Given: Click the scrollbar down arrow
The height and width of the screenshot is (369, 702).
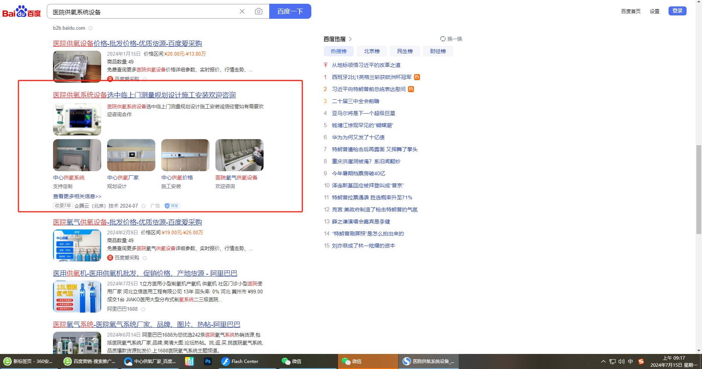Looking at the screenshot, I should [699, 351].
